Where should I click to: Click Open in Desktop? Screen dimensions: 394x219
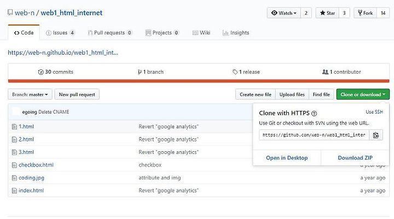(x=287, y=158)
